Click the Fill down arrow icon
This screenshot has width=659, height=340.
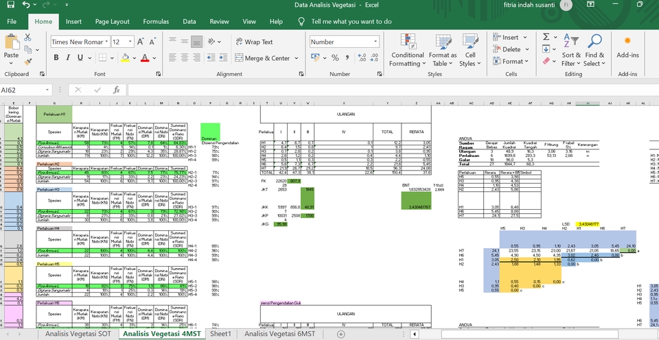[546, 49]
